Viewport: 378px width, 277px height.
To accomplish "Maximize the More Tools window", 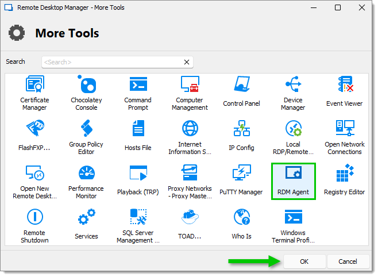I will click(x=338, y=7).
